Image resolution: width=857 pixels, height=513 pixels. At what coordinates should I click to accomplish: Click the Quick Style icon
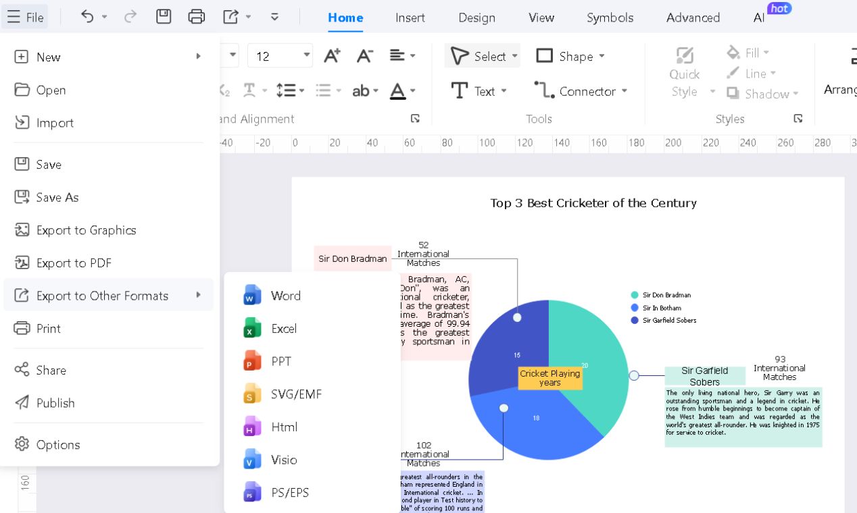(685, 56)
